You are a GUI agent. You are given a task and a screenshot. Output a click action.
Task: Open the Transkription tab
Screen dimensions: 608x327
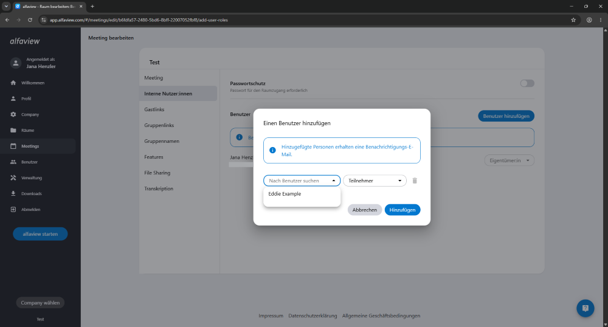[x=178, y=188]
